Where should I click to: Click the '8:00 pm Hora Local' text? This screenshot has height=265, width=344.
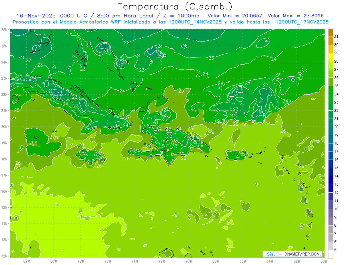click(125, 16)
